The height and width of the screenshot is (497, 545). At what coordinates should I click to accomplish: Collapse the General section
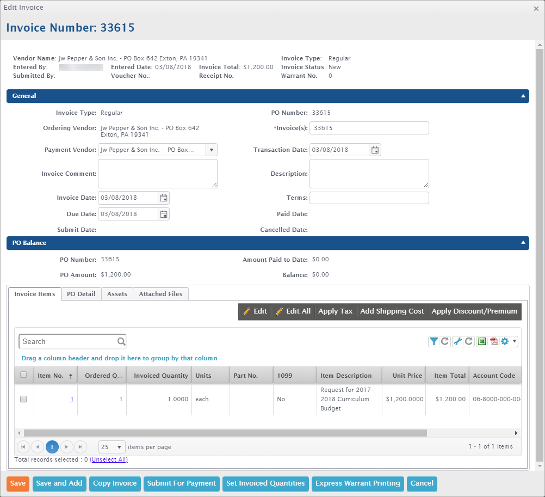[x=523, y=96]
